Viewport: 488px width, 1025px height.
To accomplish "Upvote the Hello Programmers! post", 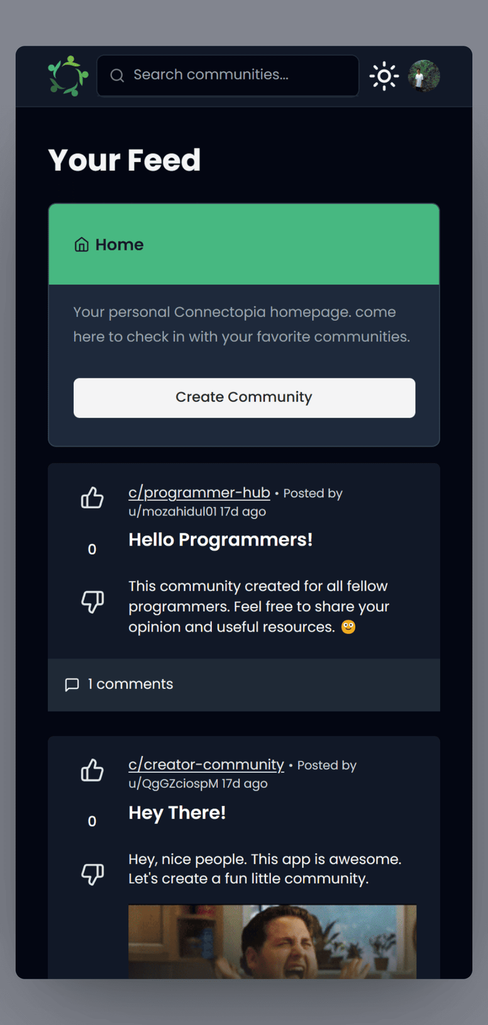I will (92, 498).
